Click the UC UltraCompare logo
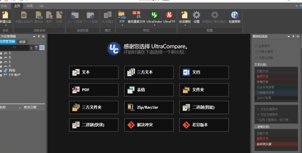The width and height of the screenshot is (302, 153). point(114,49)
